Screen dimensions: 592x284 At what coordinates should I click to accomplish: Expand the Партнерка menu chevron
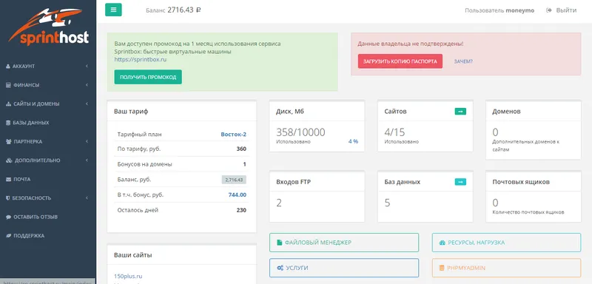point(87,142)
